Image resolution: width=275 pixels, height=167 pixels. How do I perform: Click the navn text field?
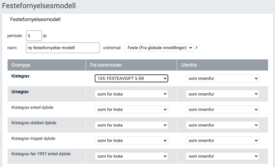[x=63, y=48]
